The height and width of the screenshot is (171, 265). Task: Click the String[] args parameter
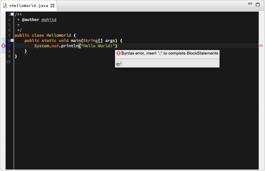pyautogui.click(x=99, y=41)
